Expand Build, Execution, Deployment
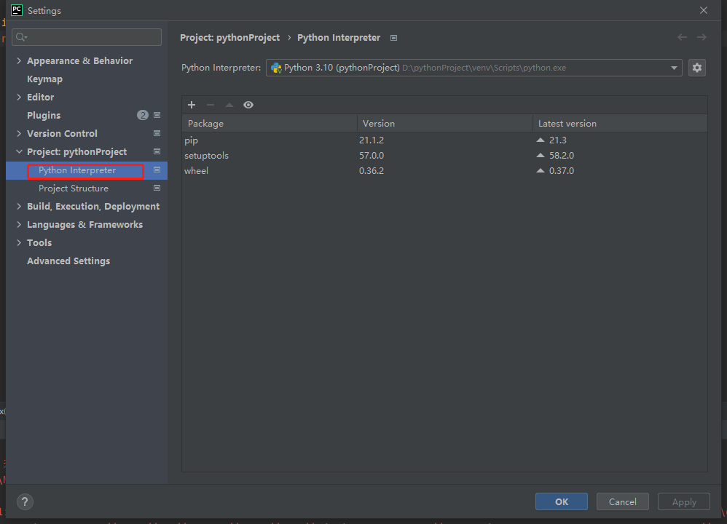Screen dimensions: 727x524 click(x=20, y=206)
